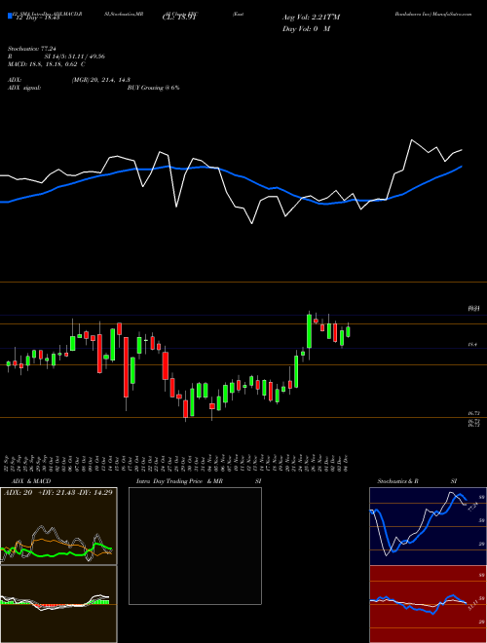Open the red RSI chart panel
The height and width of the screenshot is (643, 487).
point(428,604)
